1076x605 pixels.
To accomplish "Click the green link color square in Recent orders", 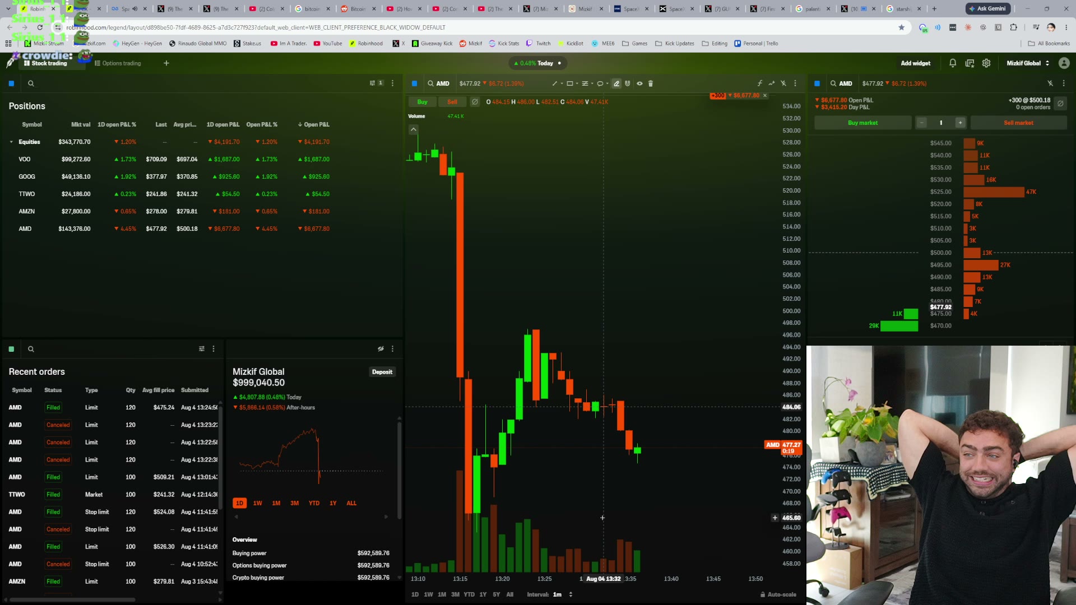I will [x=11, y=349].
